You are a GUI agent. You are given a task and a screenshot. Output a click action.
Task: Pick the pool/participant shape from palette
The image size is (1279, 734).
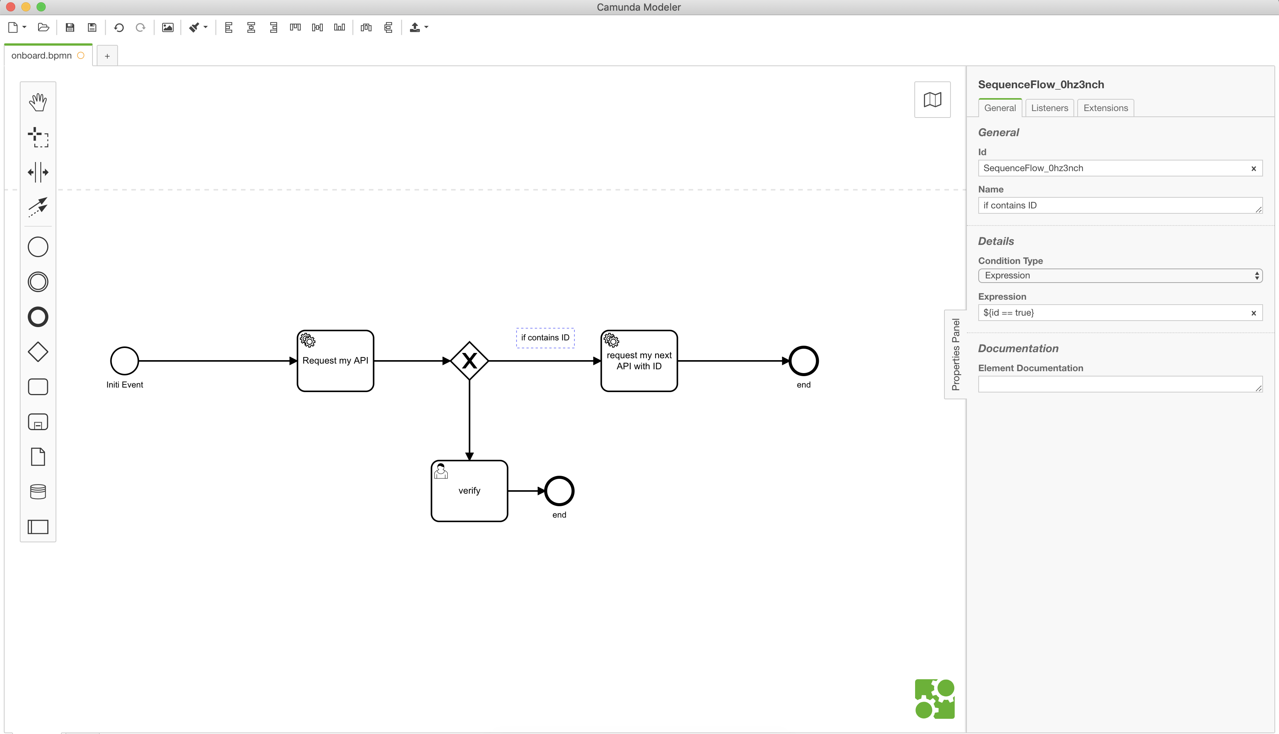coord(38,527)
